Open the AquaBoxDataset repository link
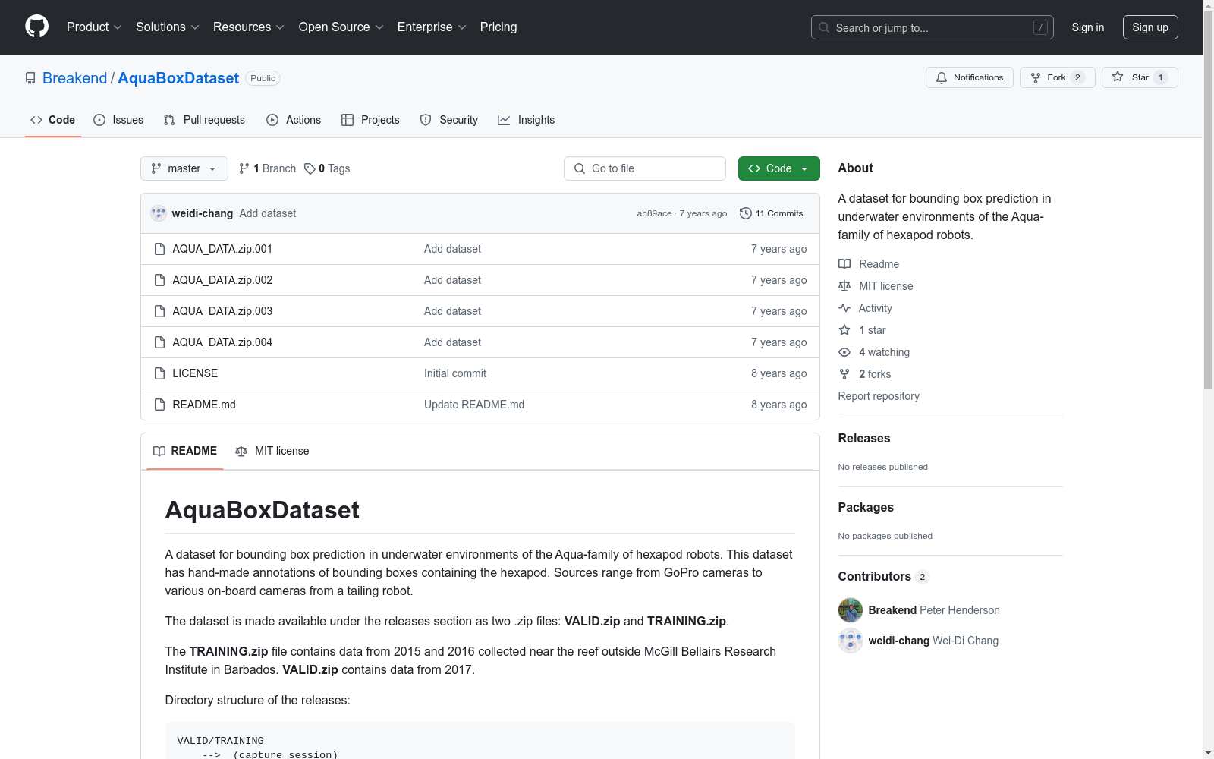1214x759 pixels. (x=178, y=78)
